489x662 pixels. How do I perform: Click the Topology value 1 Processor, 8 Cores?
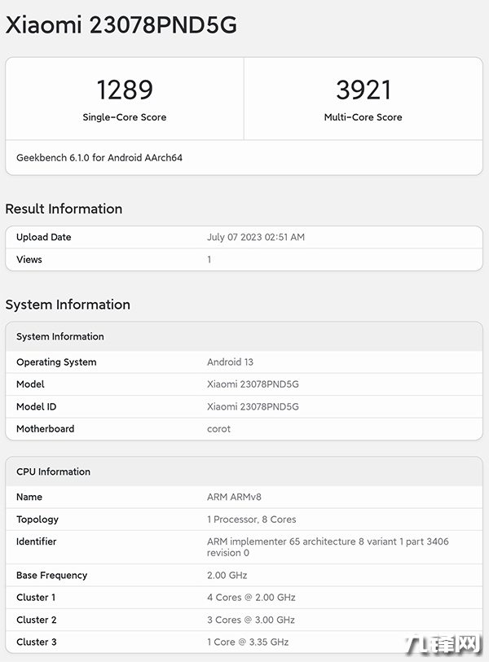251,520
